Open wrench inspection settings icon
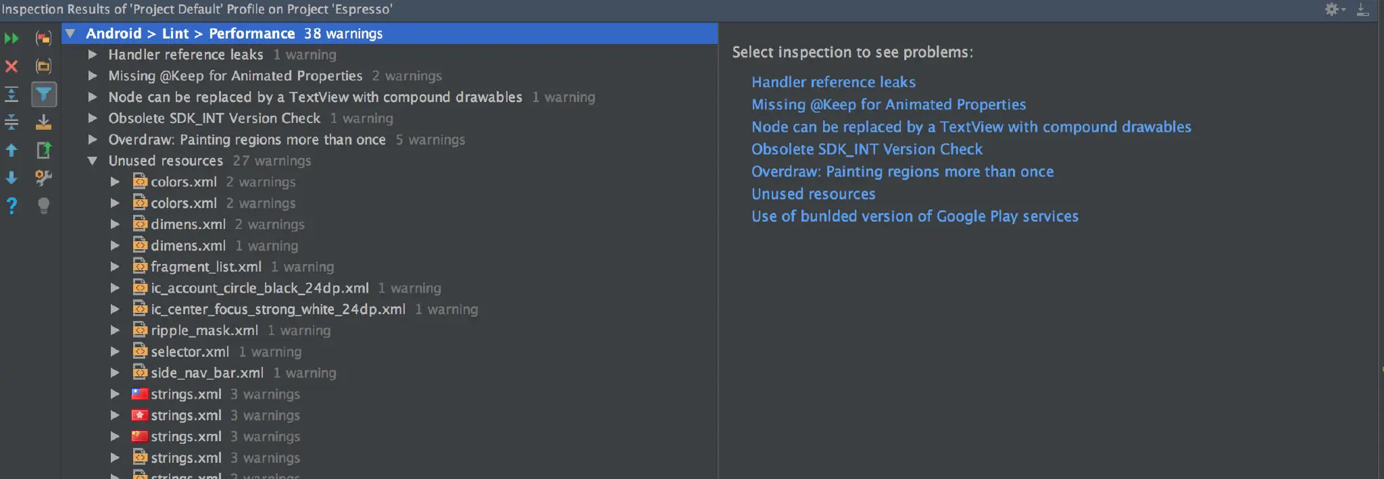 (43, 178)
